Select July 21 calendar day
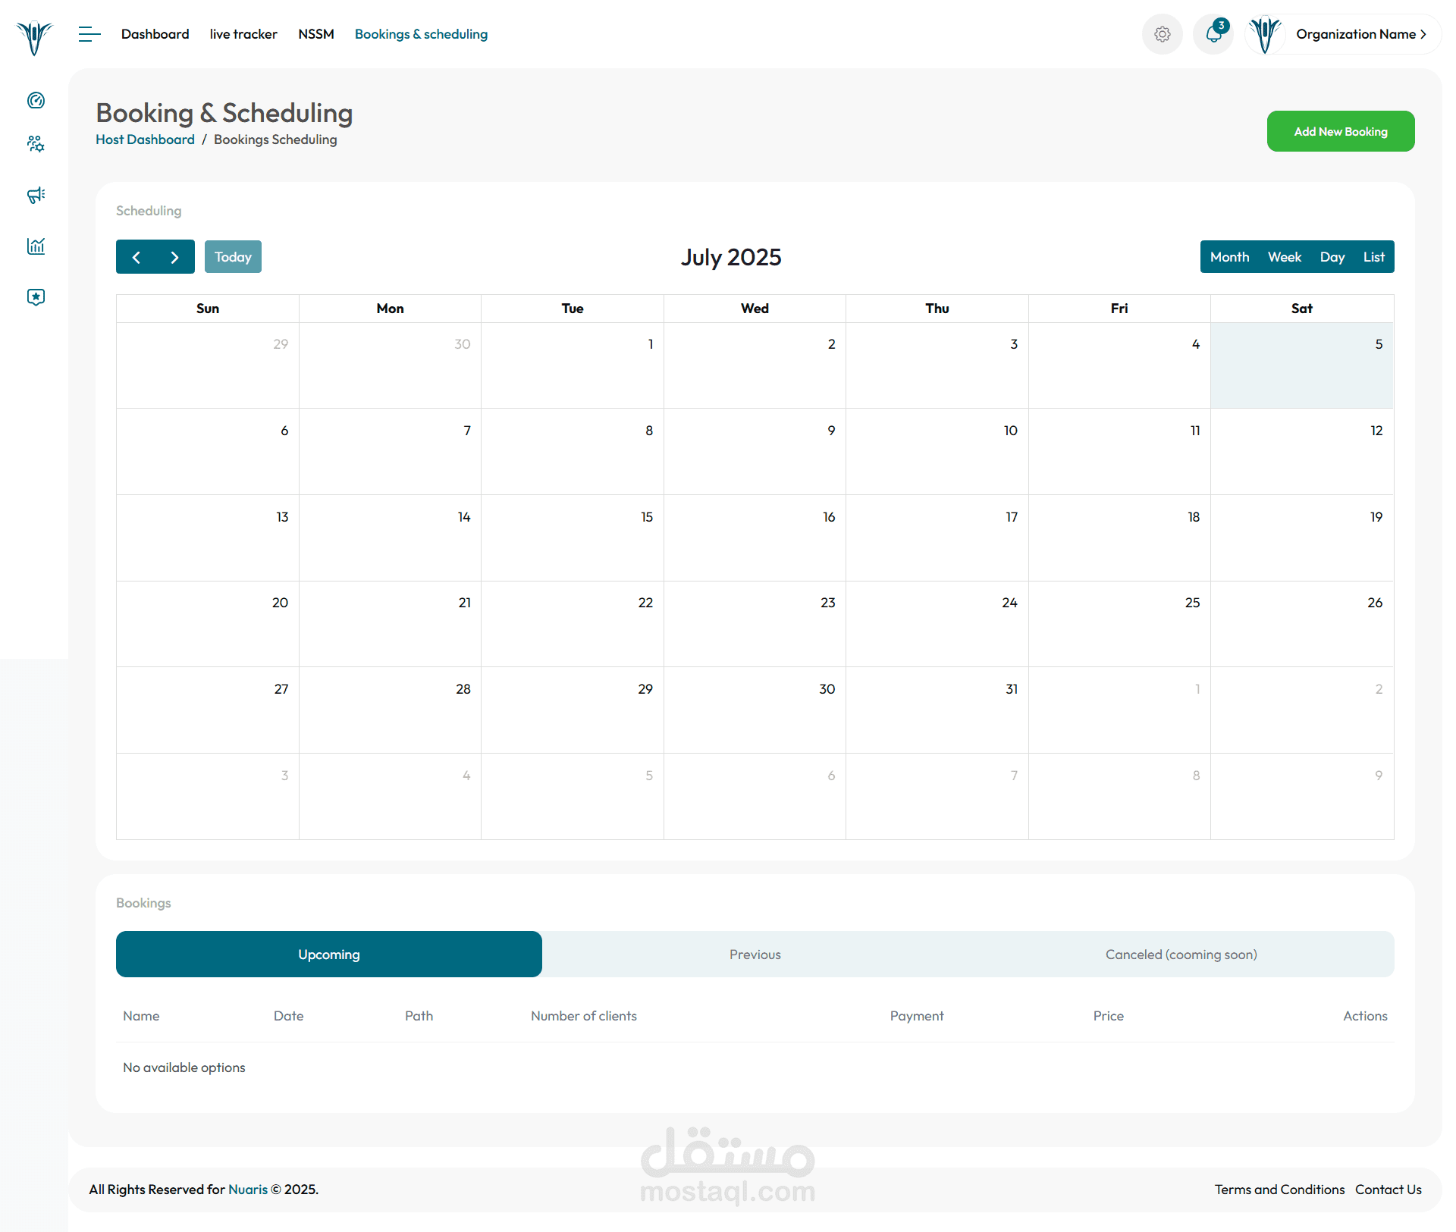Viewport: 1456px width, 1232px height. tap(390, 624)
